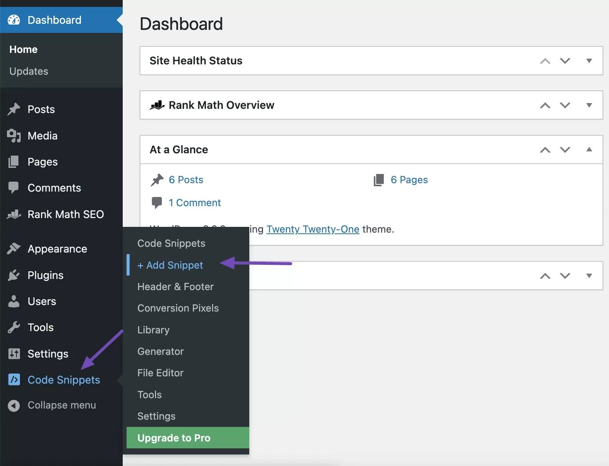Click the Appearance paintbrush icon
Image resolution: width=609 pixels, height=466 pixels.
point(14,249)
